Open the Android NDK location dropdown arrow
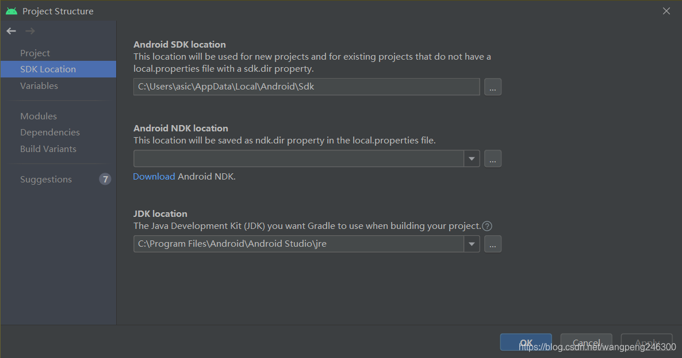 tap(472, 158)
